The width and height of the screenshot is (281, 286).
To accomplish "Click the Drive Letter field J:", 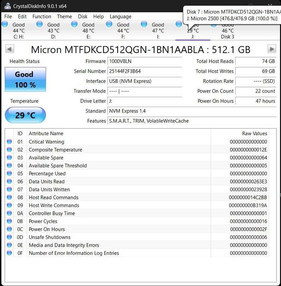I will (x=145, y=101).
